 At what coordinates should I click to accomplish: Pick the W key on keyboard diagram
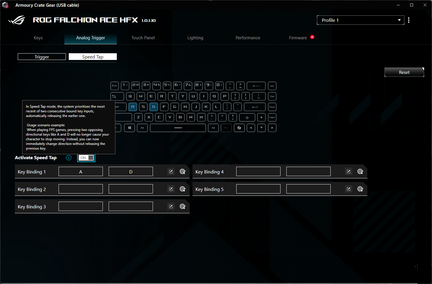[x=141, y=96]
